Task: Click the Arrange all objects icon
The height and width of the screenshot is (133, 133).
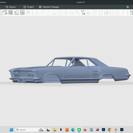Action: coord(22,12)
